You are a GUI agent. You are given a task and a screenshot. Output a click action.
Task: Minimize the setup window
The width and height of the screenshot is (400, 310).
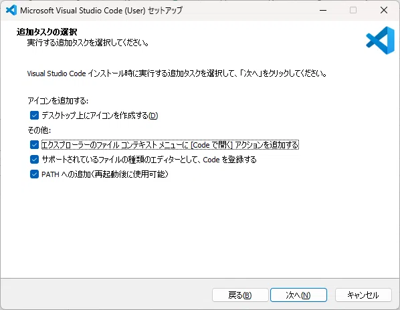tap(323, 10)
